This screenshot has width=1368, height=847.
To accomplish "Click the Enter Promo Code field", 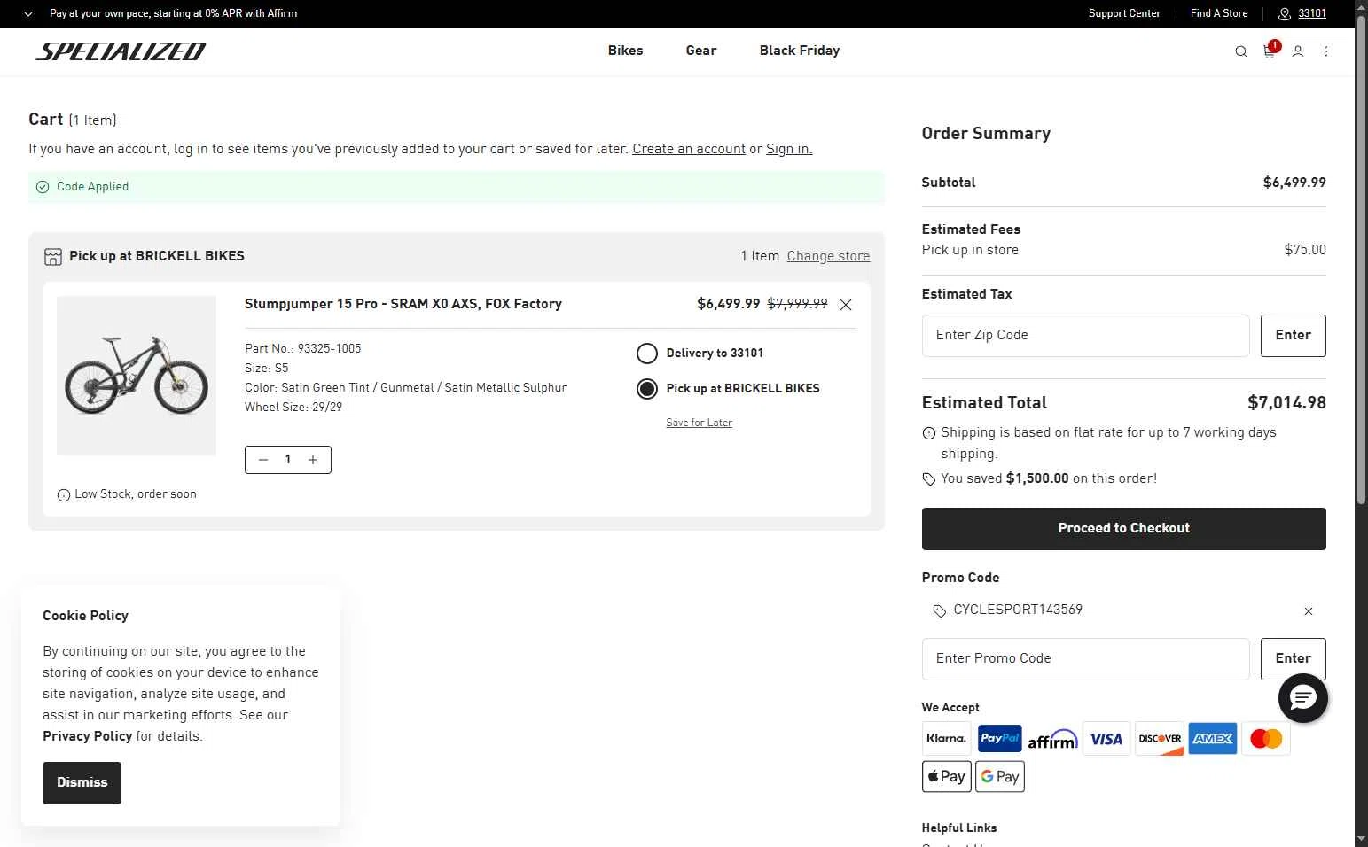I will pyautogui.click(x=1085, y=658).
